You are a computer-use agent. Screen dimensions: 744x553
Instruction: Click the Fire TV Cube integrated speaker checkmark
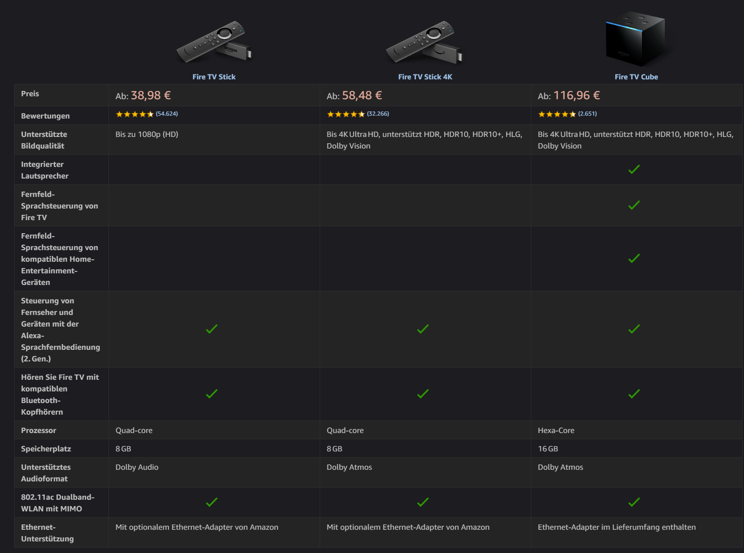coord(634,169)
